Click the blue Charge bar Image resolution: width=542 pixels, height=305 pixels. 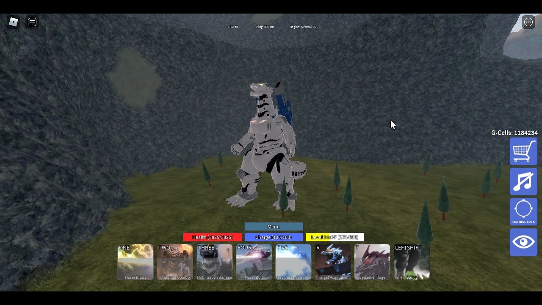coord(274,237)
